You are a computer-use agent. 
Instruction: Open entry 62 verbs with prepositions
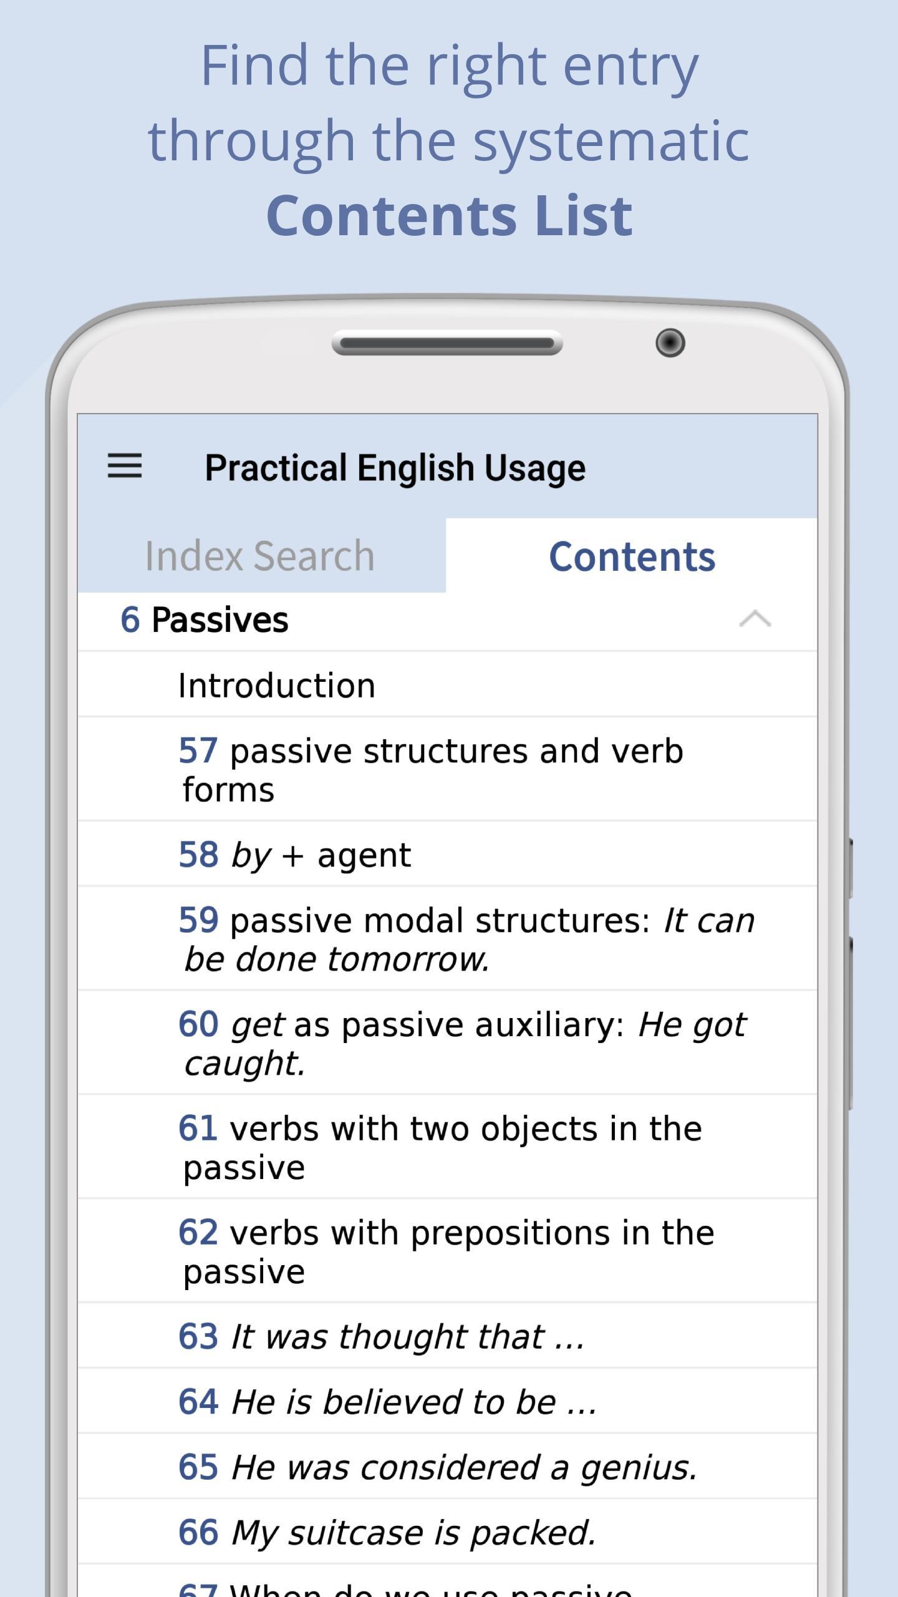pyautogui.click(x=446, y=1251)
